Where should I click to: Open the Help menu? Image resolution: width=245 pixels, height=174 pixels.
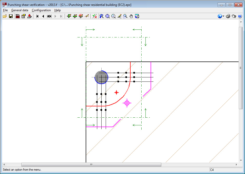tap(57, 10)
